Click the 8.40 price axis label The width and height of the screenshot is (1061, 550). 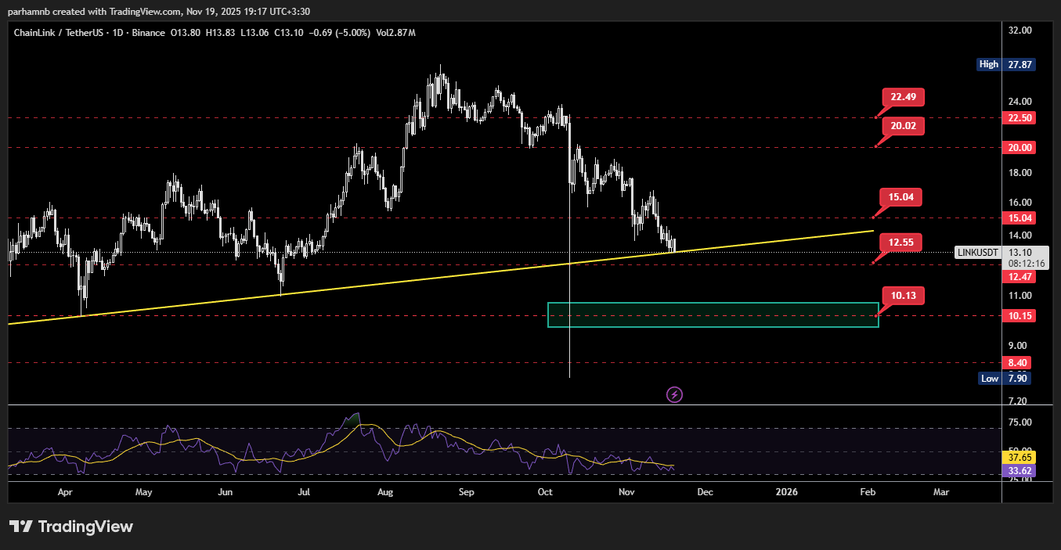(x=1019, y=363)
